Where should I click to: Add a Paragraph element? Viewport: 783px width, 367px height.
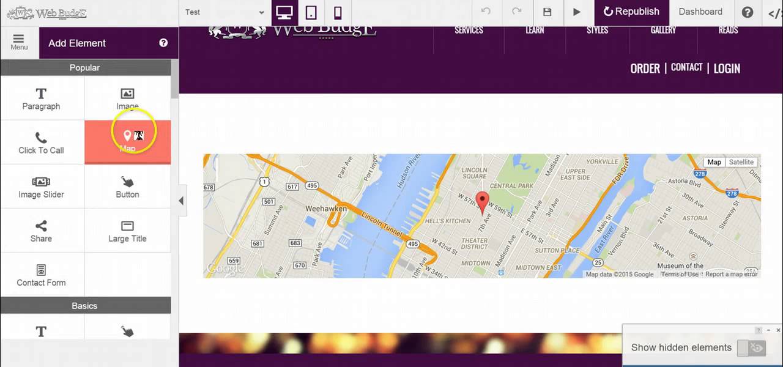click(42, 98)
